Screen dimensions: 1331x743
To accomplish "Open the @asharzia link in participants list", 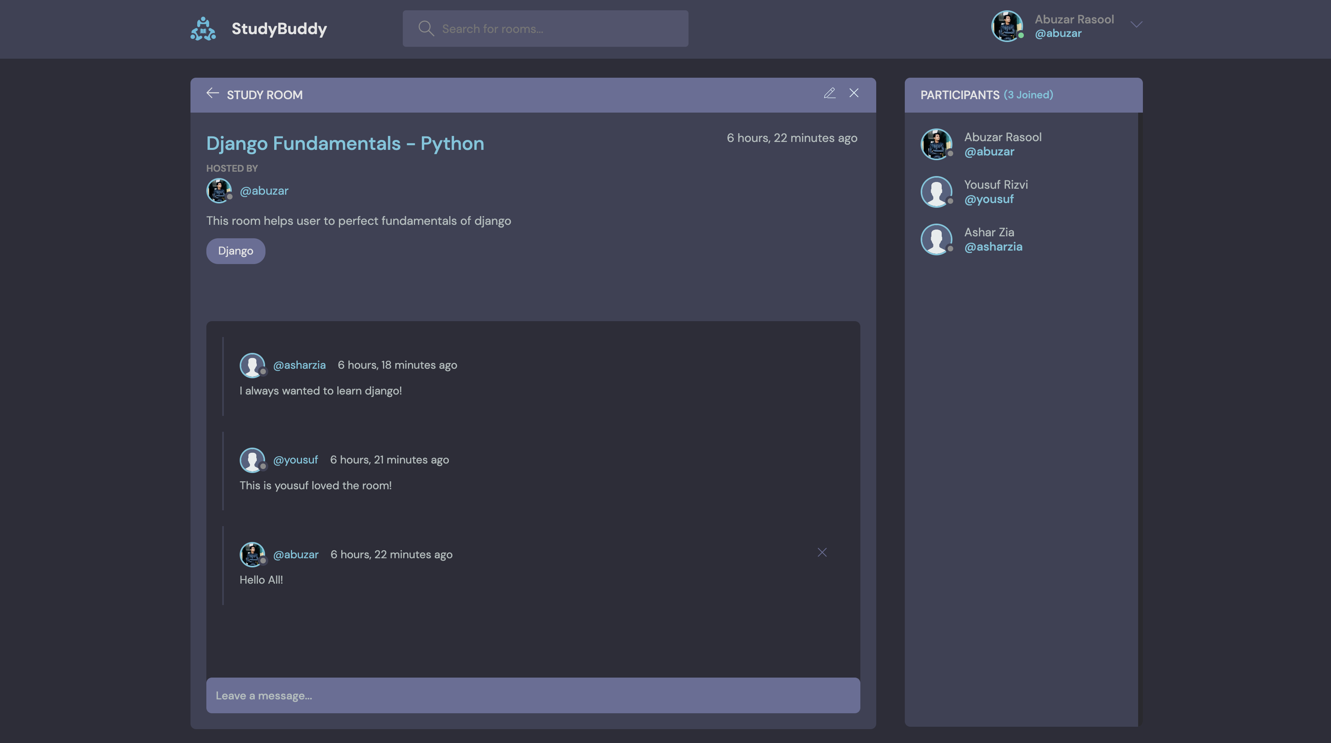I will coord(992,247).
